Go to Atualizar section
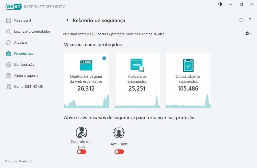Screen dimensions: 257x168 coord(21,42)
